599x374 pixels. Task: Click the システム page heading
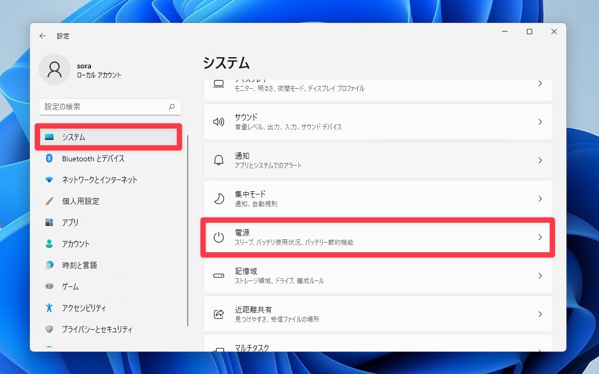pos(226,63)
